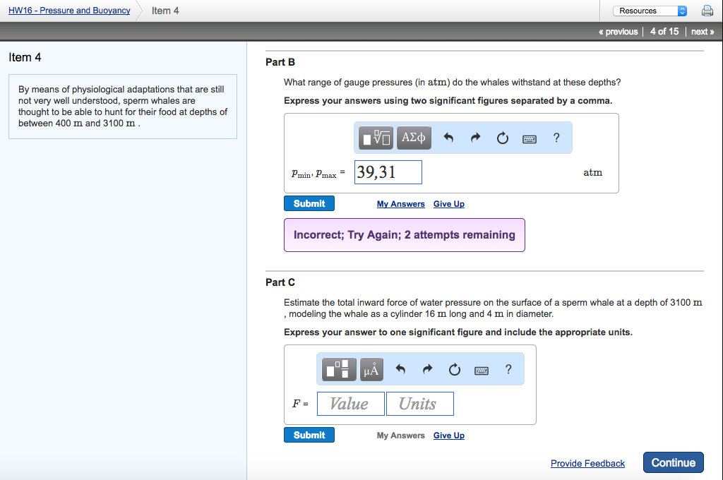This screenshot has width=723, height=480.
Task: Open HW16 - Pressure and Buoyancy assignment
Action: 68,10
